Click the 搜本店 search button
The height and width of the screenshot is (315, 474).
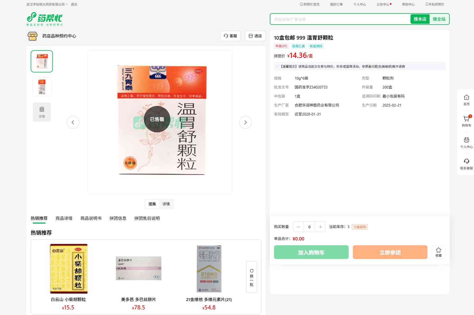(x=420, y=19)
